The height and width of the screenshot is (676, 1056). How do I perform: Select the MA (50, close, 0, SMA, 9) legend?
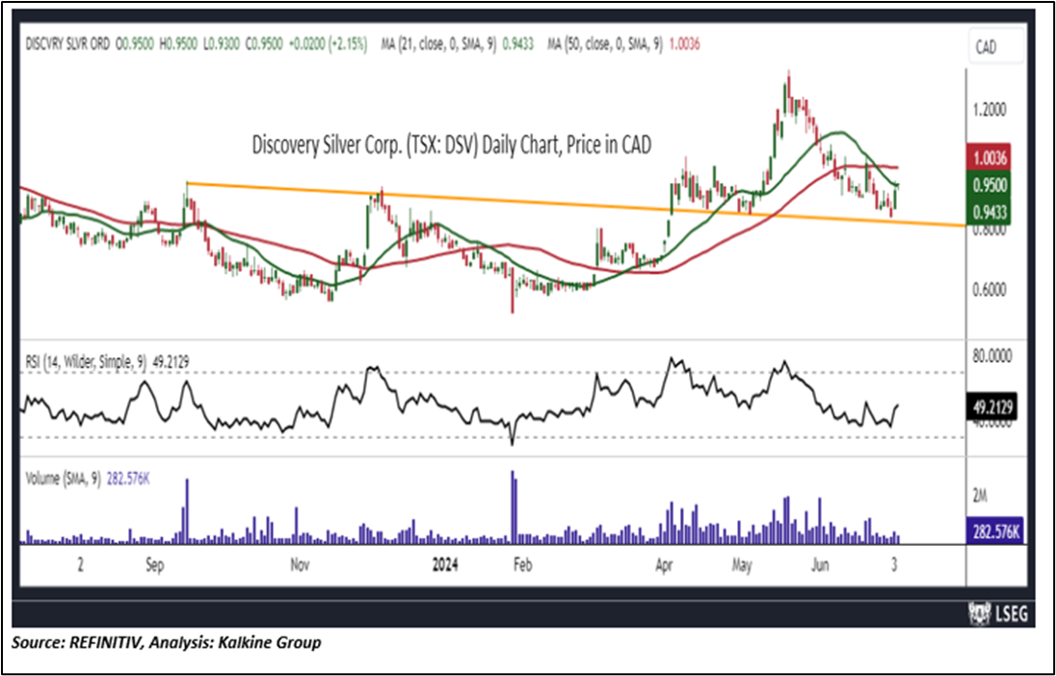pos(603,45)
